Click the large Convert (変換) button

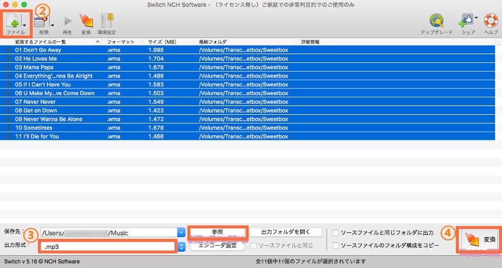[x=479, y=239]
